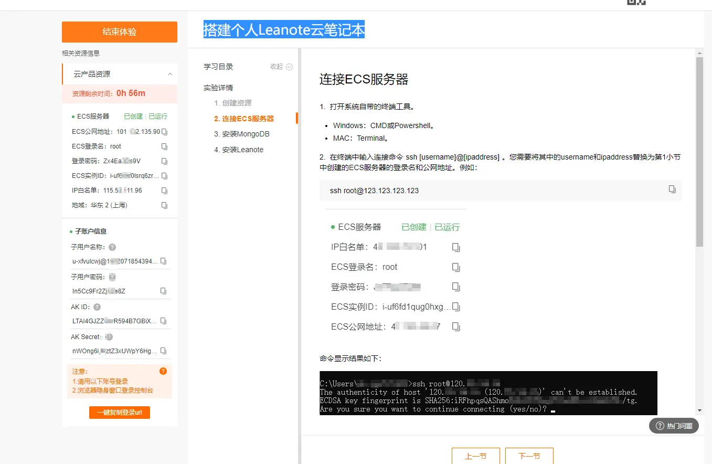Click the scrollbar up arrow

699,52
